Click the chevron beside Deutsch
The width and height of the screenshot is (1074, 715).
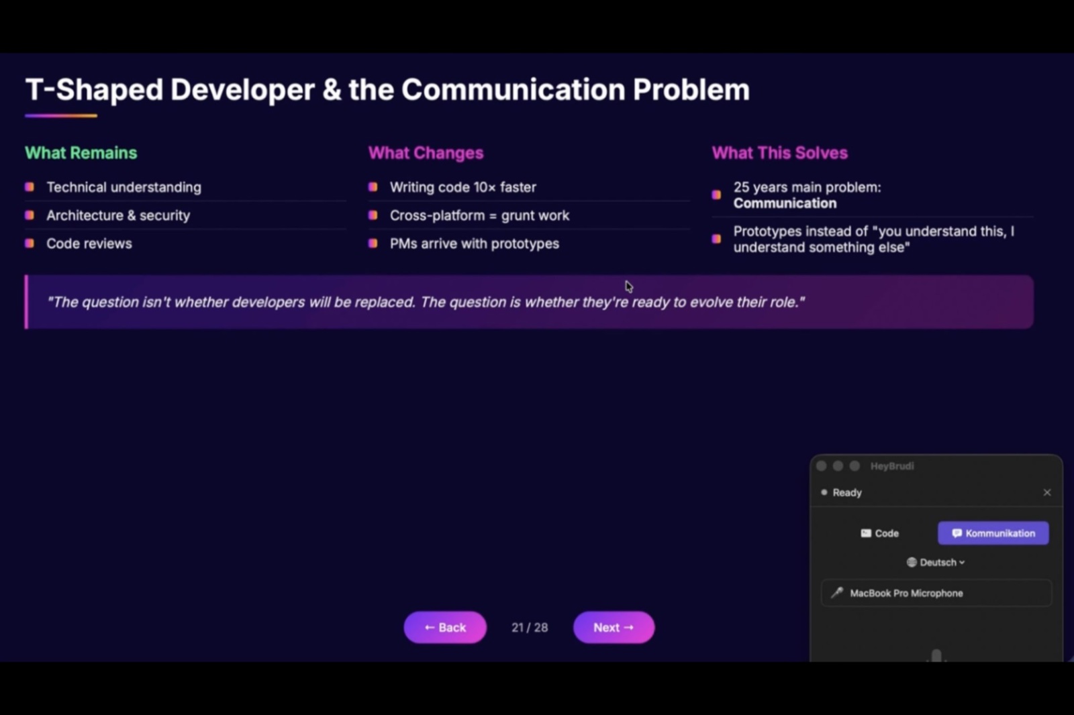click(x=962, y=563)
